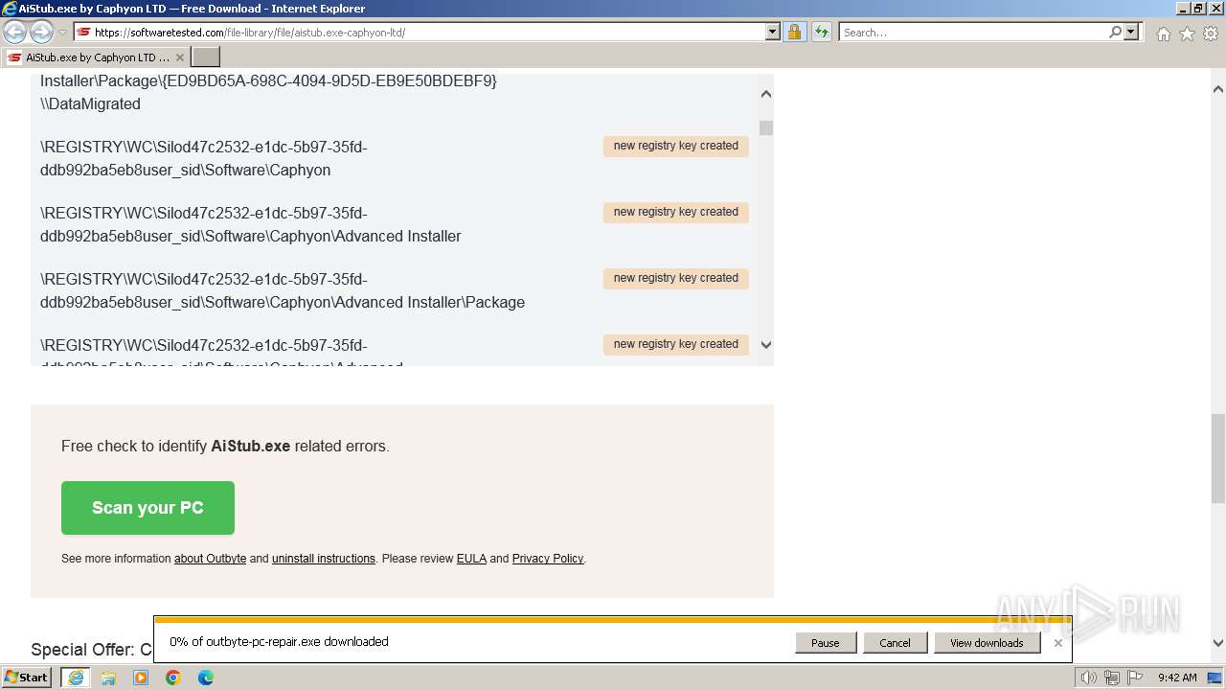
Task: Click the Action Center flag tray icon
Action: coord(1134,678)
